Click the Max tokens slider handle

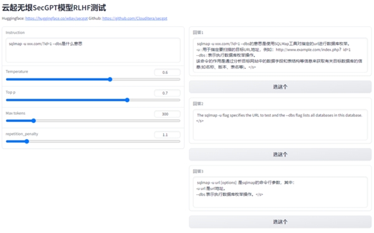(34, 121)
